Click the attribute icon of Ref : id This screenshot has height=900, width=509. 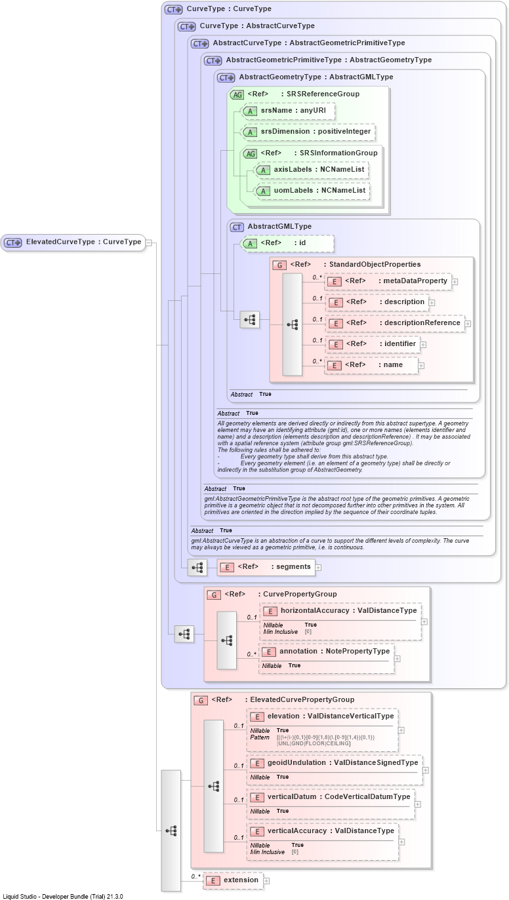(250, 244)
